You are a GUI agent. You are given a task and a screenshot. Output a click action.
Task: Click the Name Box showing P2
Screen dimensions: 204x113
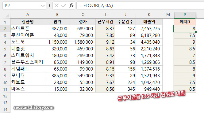24,6
